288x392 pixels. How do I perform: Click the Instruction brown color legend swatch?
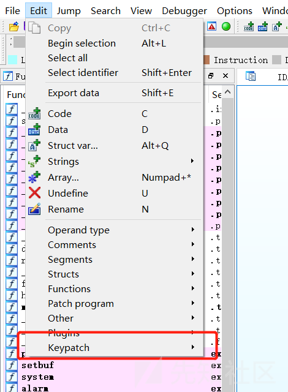[x=207, y=60]
